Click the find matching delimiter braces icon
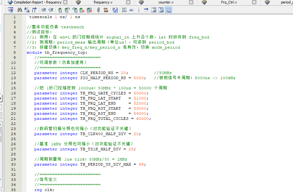 click(34, 10)
